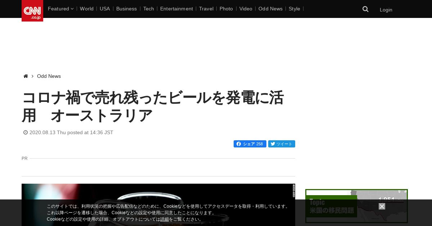
Task: Select Odd News in top navigation
Action: tap(270, 9)
